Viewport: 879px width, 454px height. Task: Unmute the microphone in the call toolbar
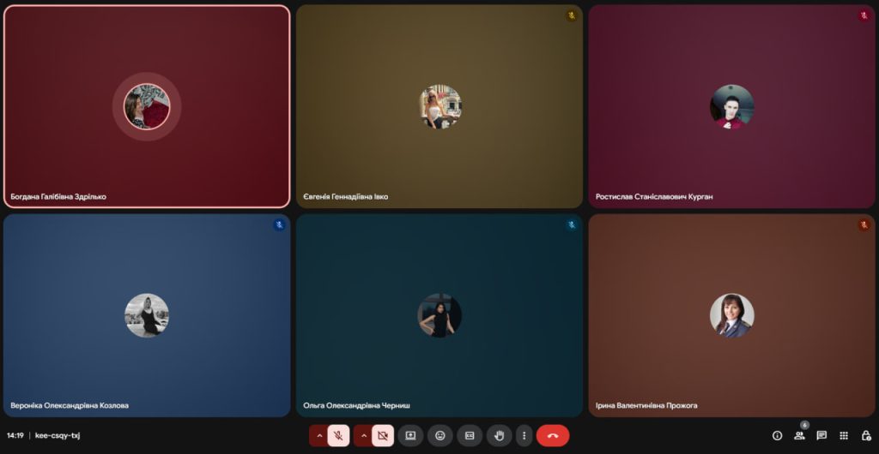pyautogui.click(x=339, y=435)
